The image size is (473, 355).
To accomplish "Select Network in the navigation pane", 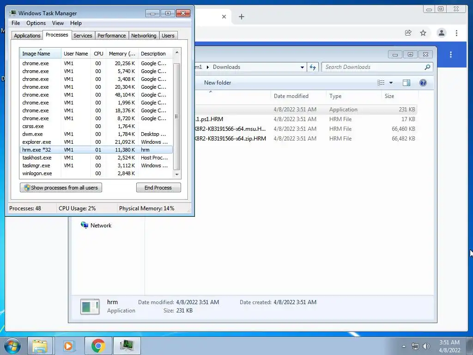I will (x=101, y=226).
